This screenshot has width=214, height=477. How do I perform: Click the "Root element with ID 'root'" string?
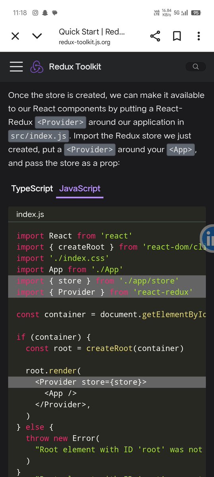pyautogui.click(x=119, y=450)
